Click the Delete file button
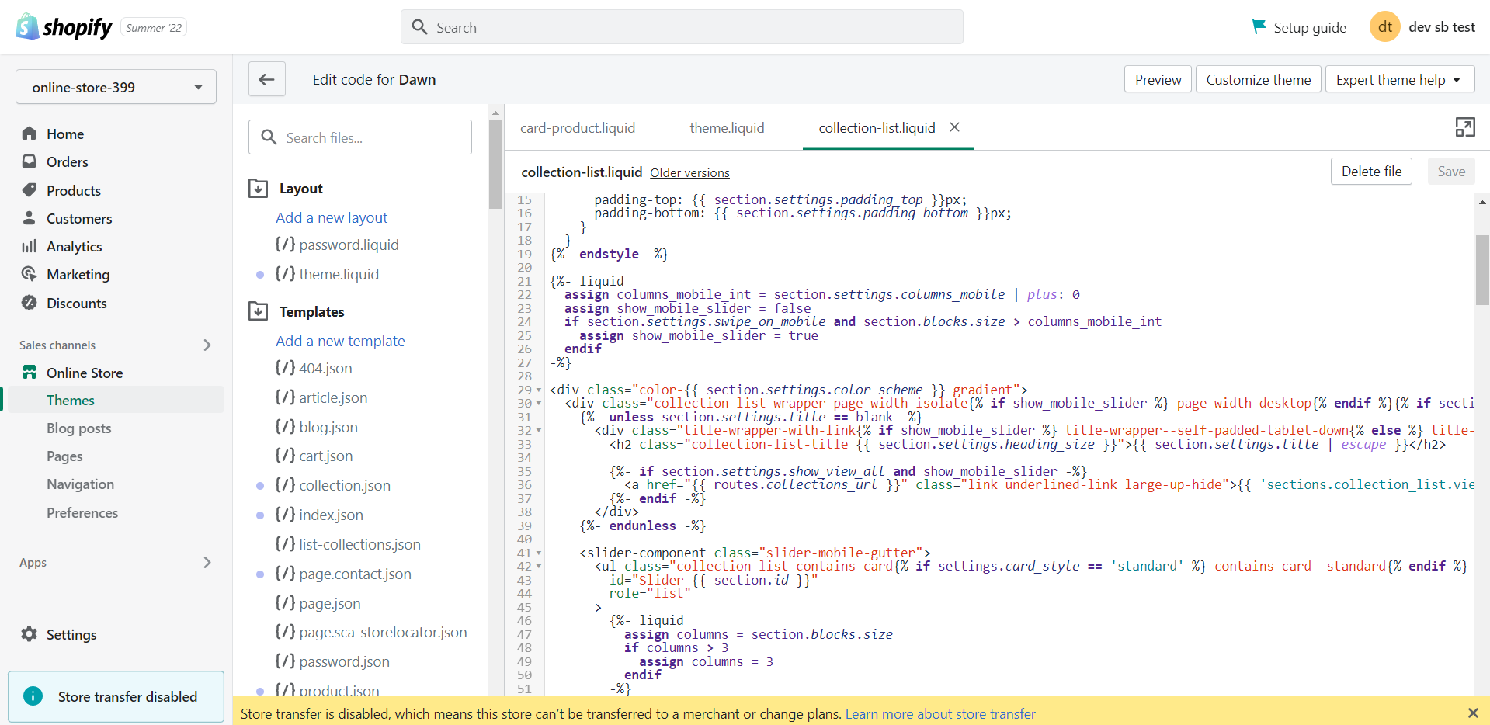This screenshot has height=725, width=1490. [x=1371, y=171]
